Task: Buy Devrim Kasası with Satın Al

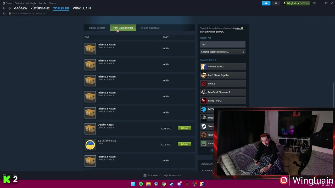Action: (x=184, y=128)
